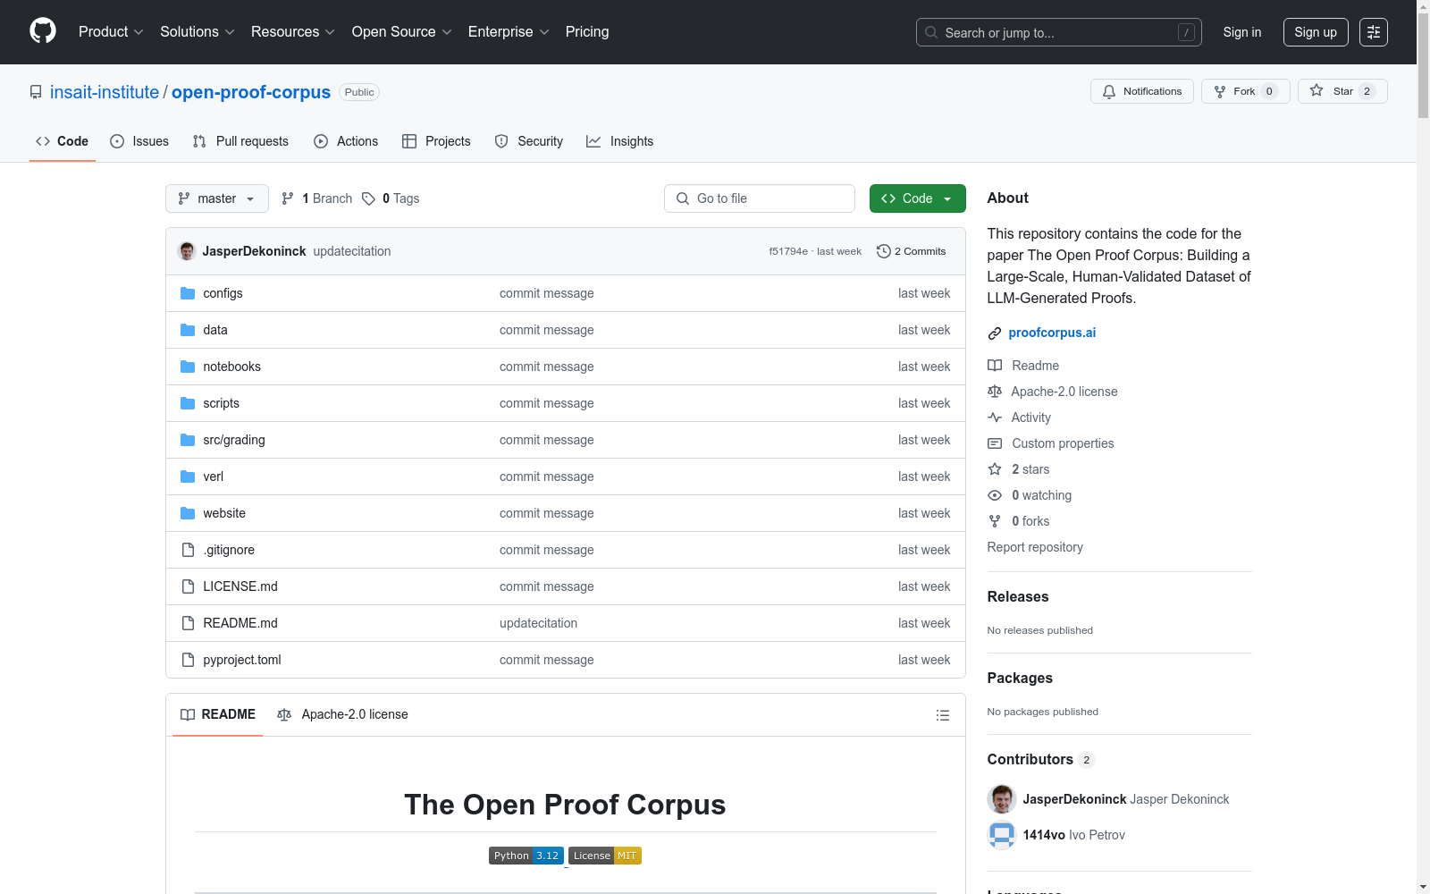This screenshot has width=1430, height=894.
Task: Click the book icon beside Readme
Action: pyautogui.click(x=995, y=366)
